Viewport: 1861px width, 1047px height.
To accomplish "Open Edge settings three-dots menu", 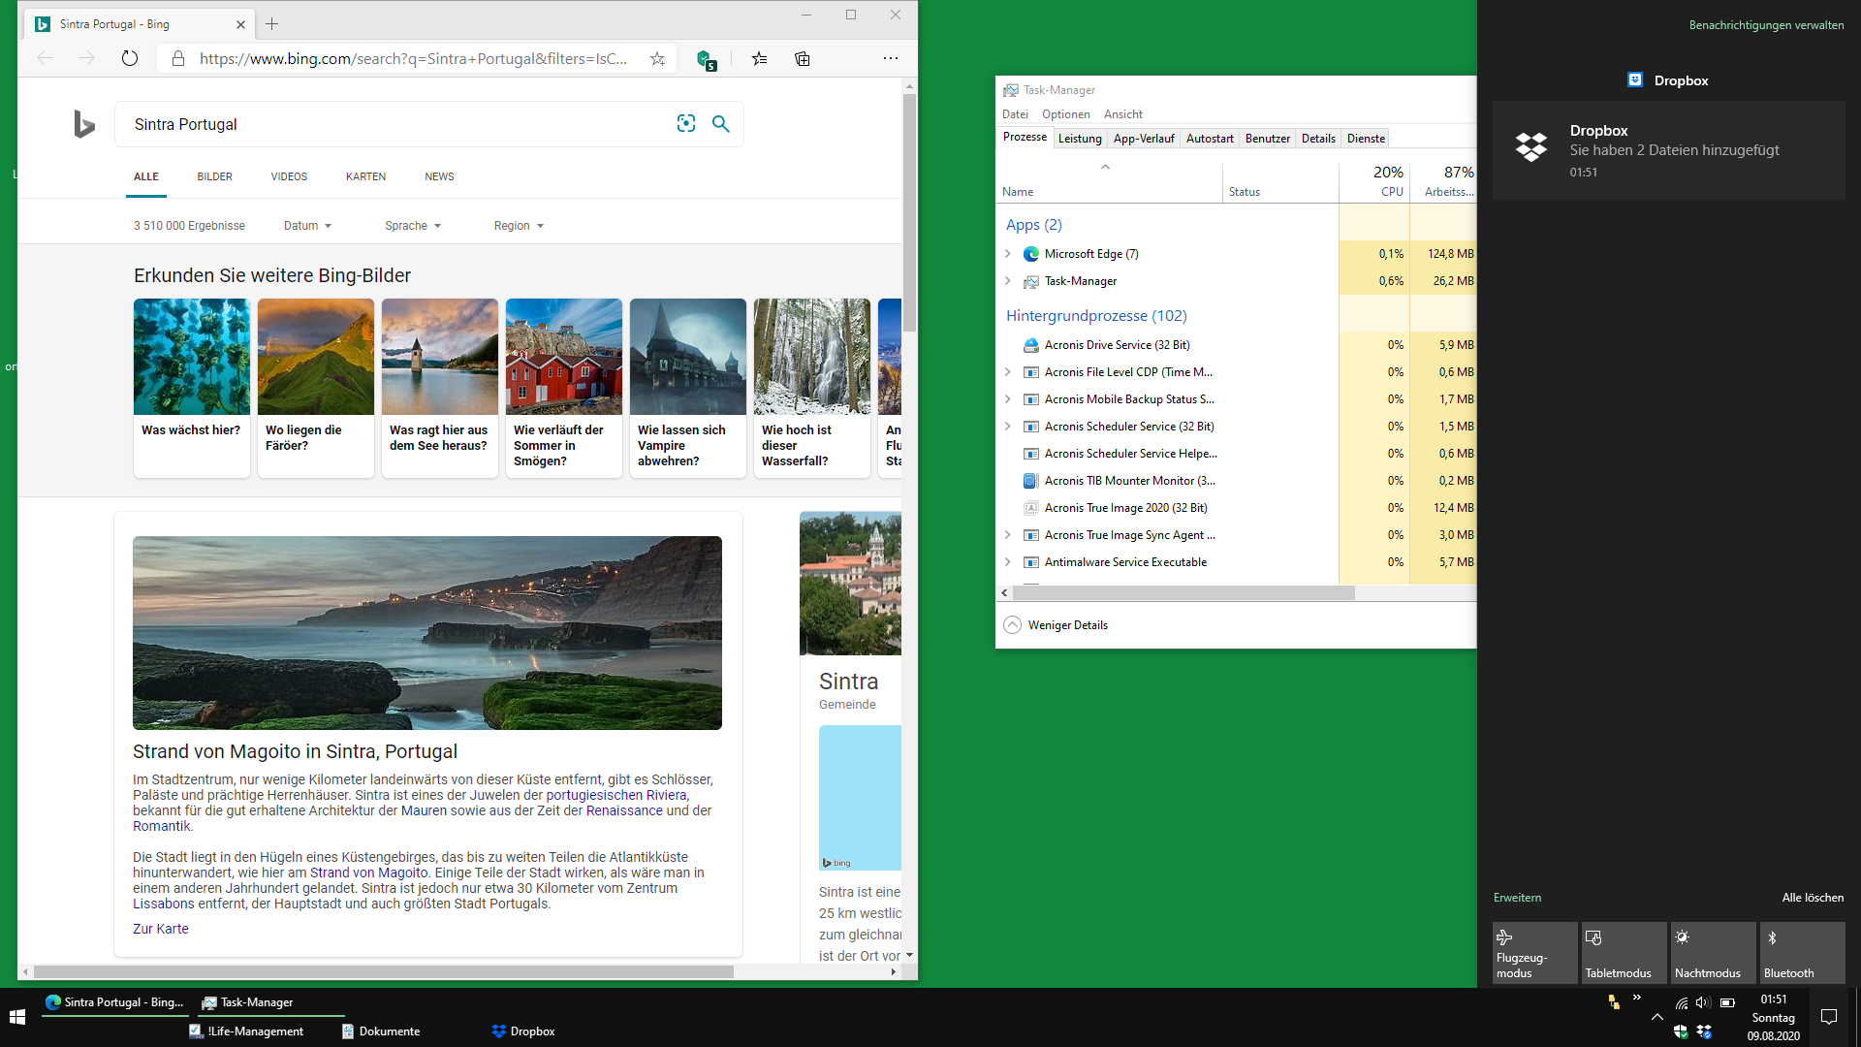I will pyautogui.click(x=890, y=58).
